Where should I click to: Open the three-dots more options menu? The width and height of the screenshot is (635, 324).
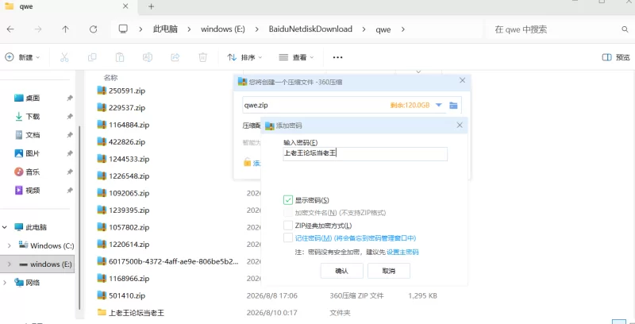click(338, 57)
